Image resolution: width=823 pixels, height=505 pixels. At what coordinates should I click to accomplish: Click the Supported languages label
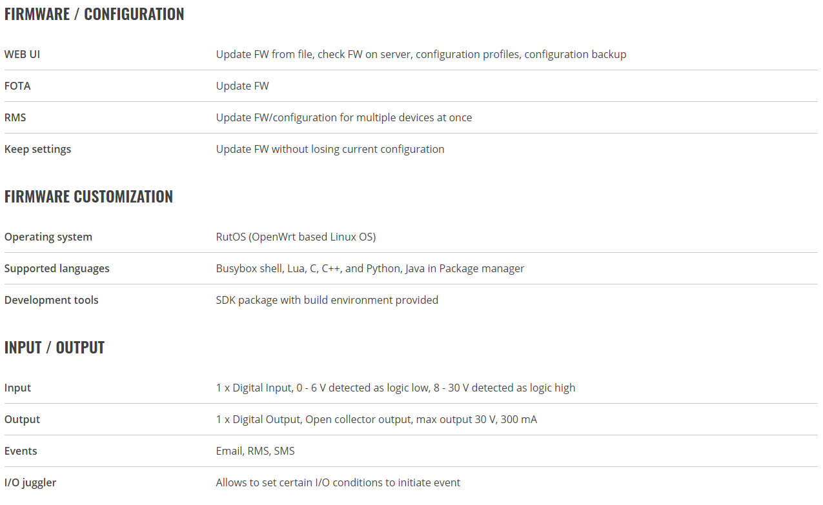57,268
